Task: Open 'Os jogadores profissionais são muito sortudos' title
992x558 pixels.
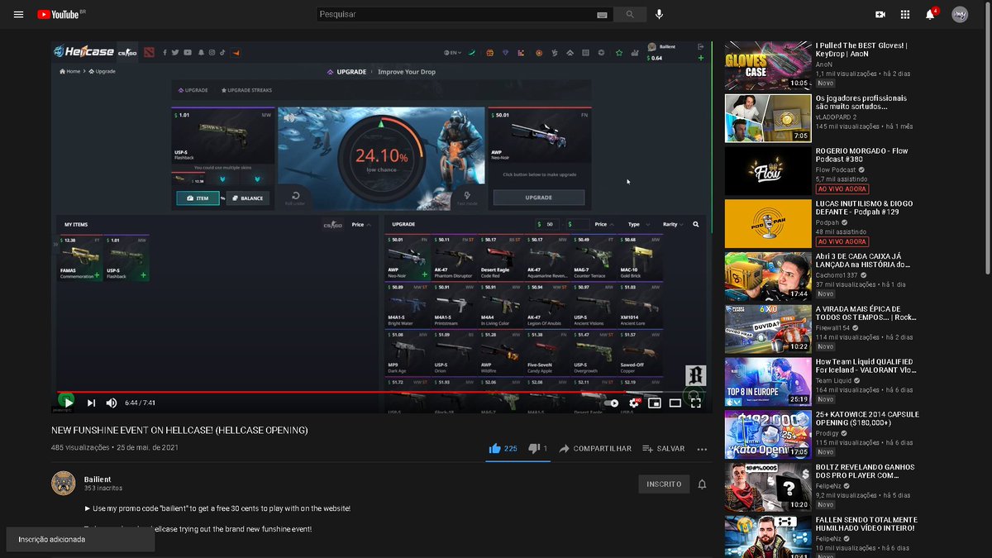Action: pos(861,103)
